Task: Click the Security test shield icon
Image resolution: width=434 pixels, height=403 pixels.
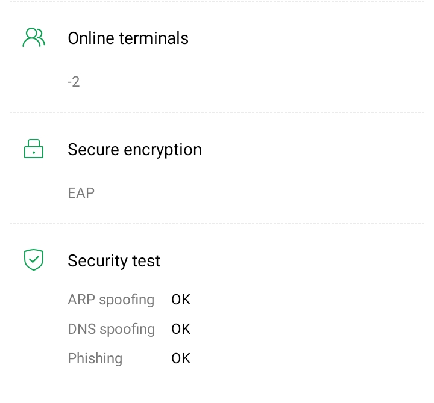Action: click(34, 260)
